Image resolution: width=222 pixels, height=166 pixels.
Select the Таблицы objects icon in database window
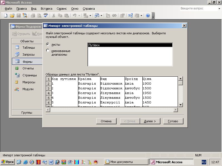(17, 48)
